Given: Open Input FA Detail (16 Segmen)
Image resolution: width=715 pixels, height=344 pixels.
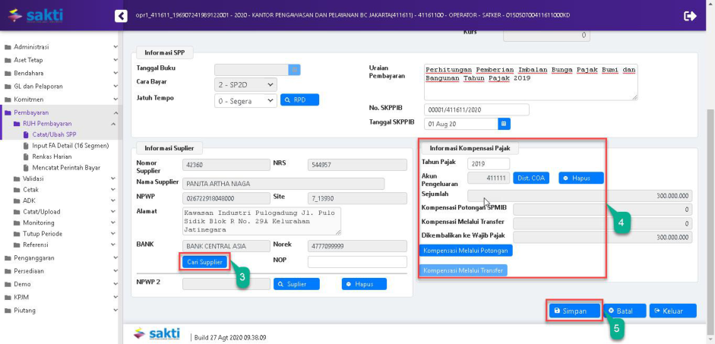Looking at the screenshot, I should click(x=70, y=146).
